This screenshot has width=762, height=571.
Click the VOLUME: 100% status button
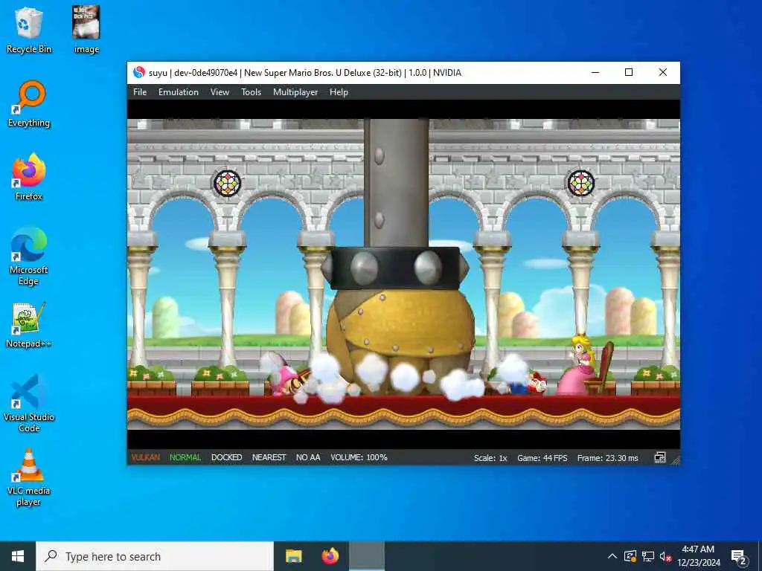pos(359,457)
